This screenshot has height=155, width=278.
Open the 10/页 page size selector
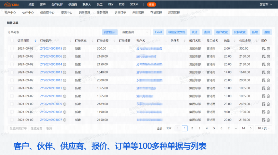(263, 128)
